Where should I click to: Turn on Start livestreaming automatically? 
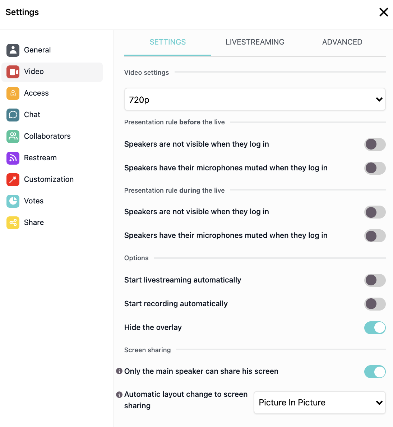375,280
